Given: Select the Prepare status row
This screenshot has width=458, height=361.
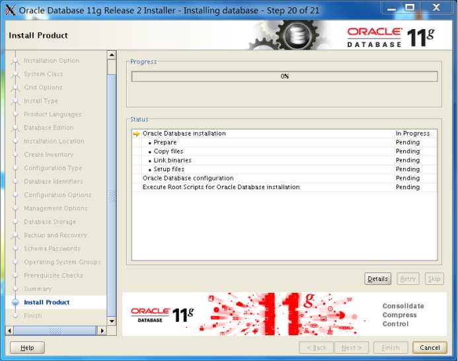Looking at the screenshot, I should coord(284,142).
